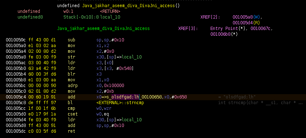Select bytes c0 03 5f d6
The width and height of the screenshot is (306, 138).
click(42, 131)
